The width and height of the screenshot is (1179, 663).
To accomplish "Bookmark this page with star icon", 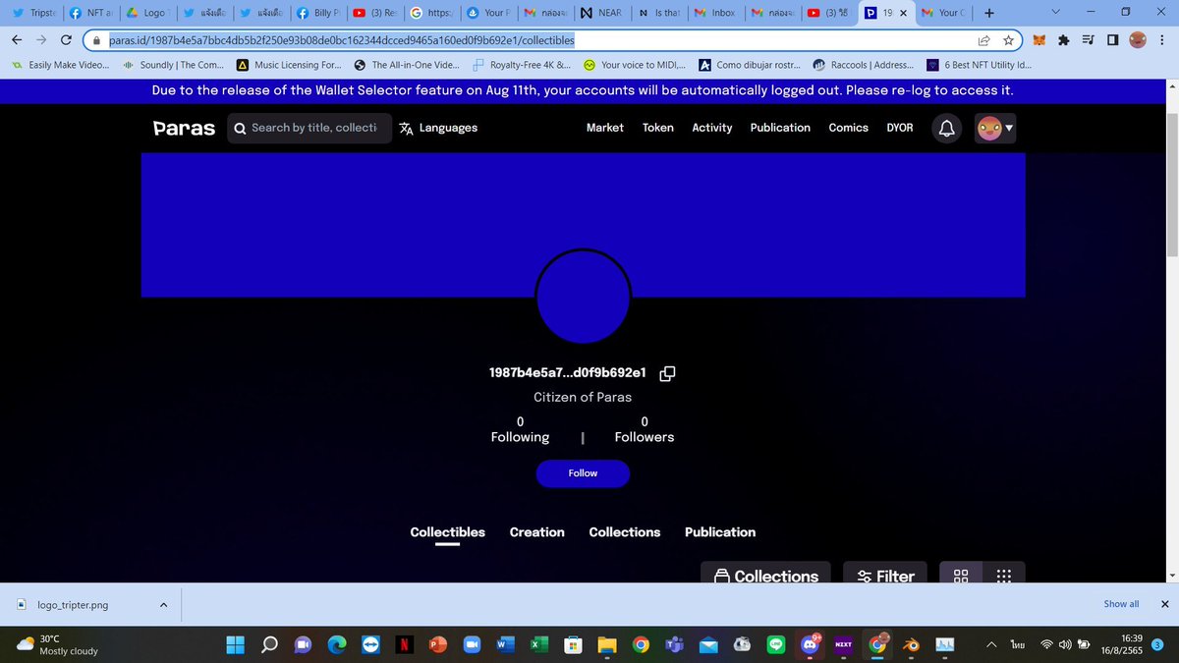I will [1008, 40].
